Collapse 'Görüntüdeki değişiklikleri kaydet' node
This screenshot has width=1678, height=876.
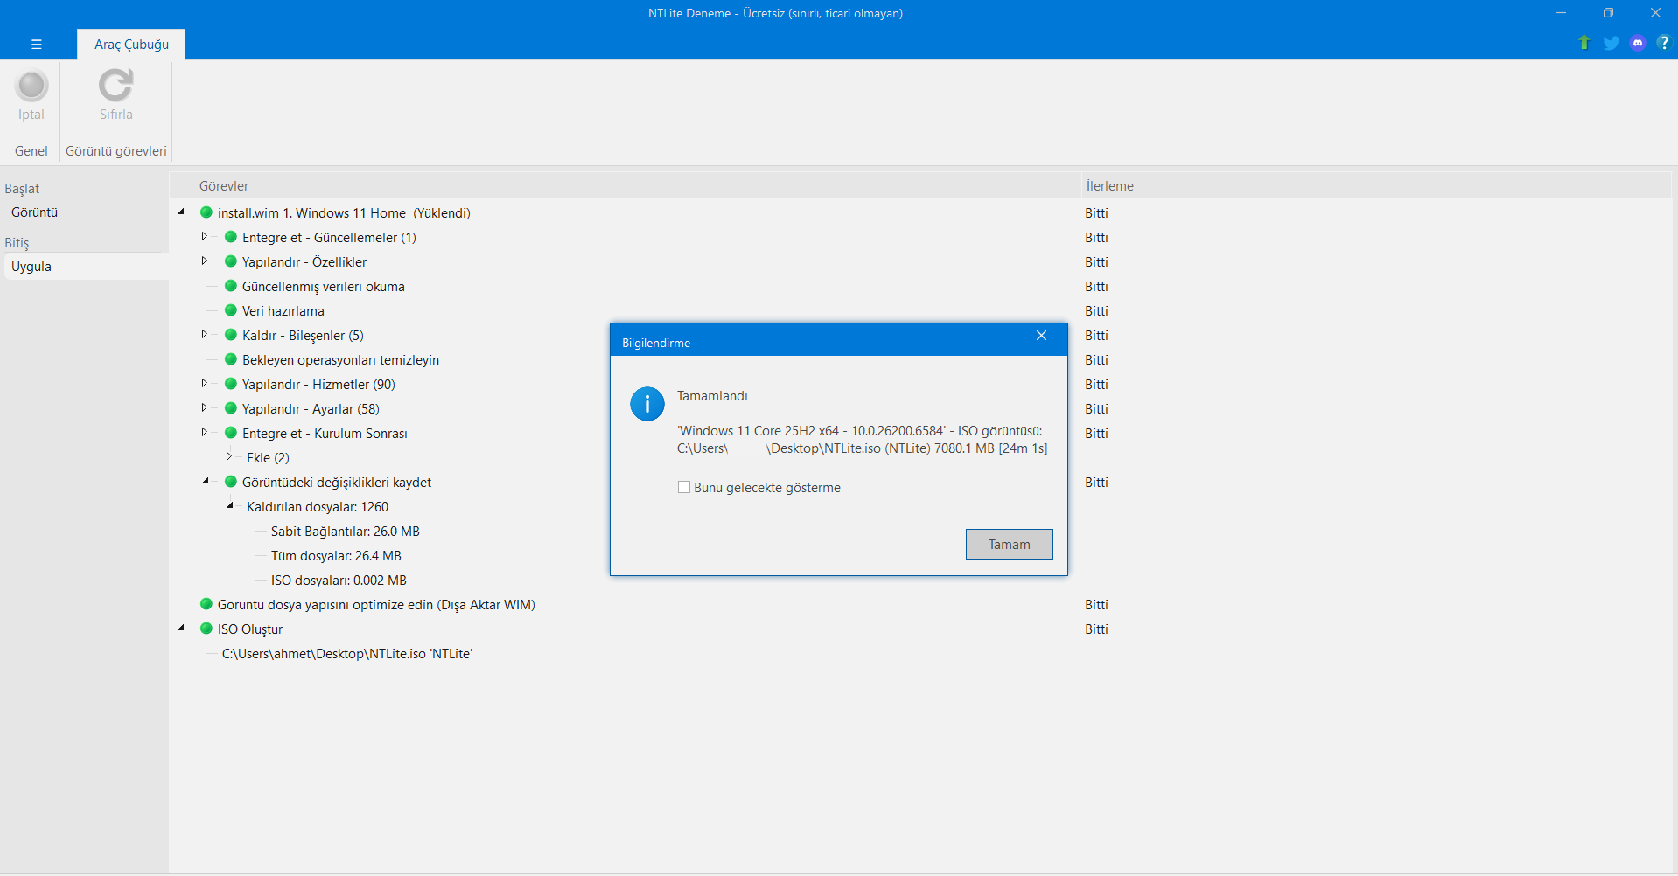tap(206, 481)
